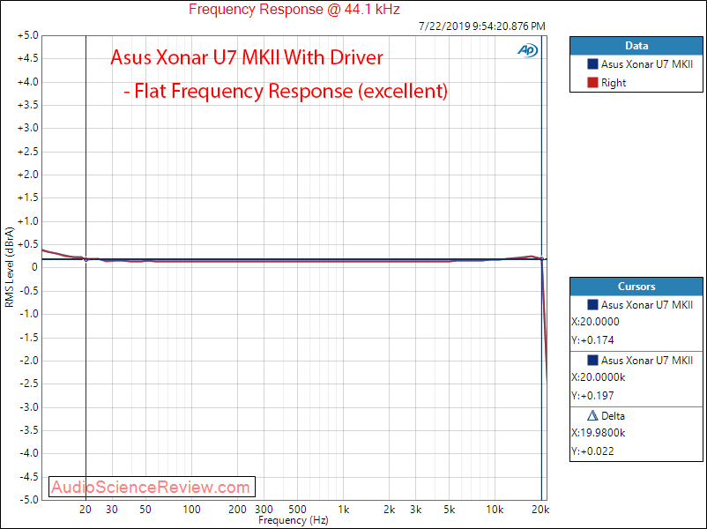Click the 20 kHz cursor marker on the trace

pos(542,259)
